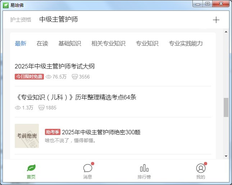Image resolution: width=232 pixels, height=185 pixels.
Task: Switch to the 相关专业知识 tab
Action: (x=109, y=43)
